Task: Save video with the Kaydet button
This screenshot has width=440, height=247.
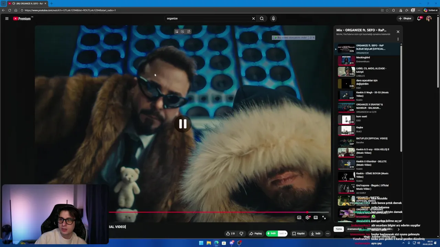Action: pos(298,234)
